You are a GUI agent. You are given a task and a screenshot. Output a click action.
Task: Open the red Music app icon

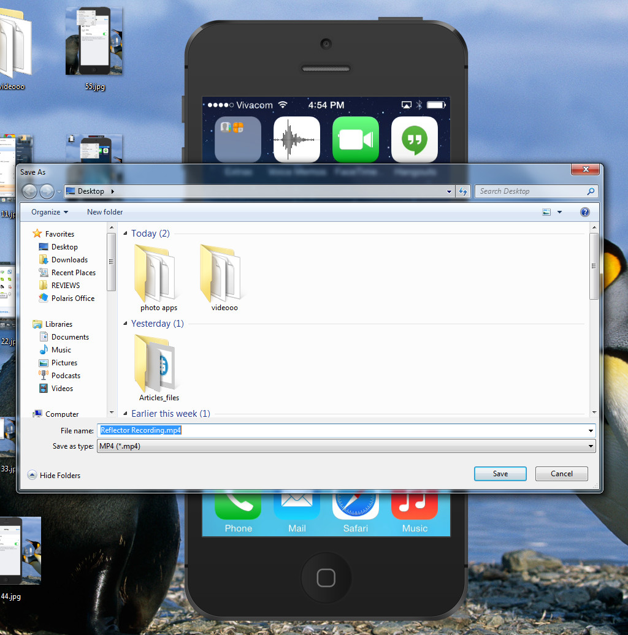click(415, 504)
